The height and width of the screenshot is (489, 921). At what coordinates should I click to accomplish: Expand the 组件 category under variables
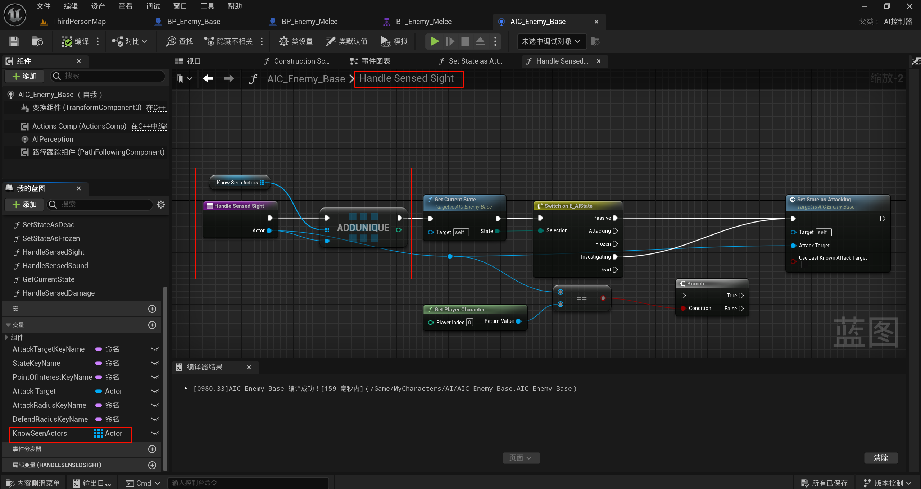click(x=6, y=337)
